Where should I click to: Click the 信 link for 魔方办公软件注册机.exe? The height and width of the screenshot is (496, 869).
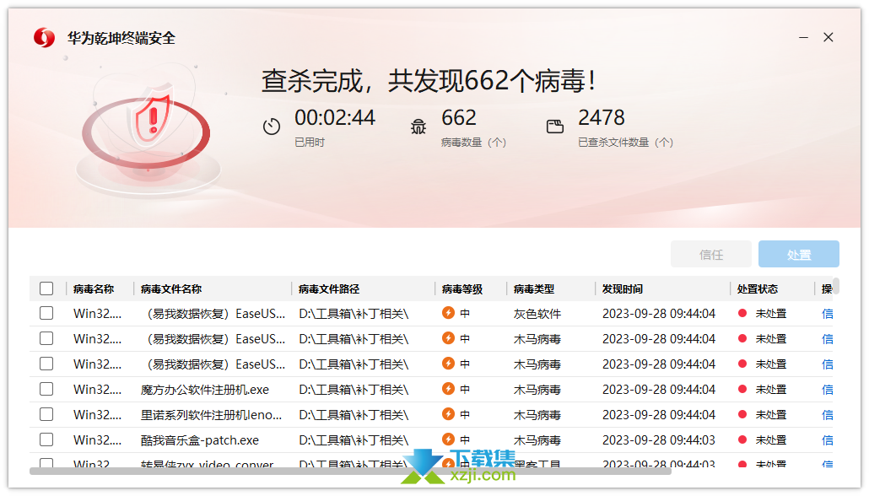(828, 390)
